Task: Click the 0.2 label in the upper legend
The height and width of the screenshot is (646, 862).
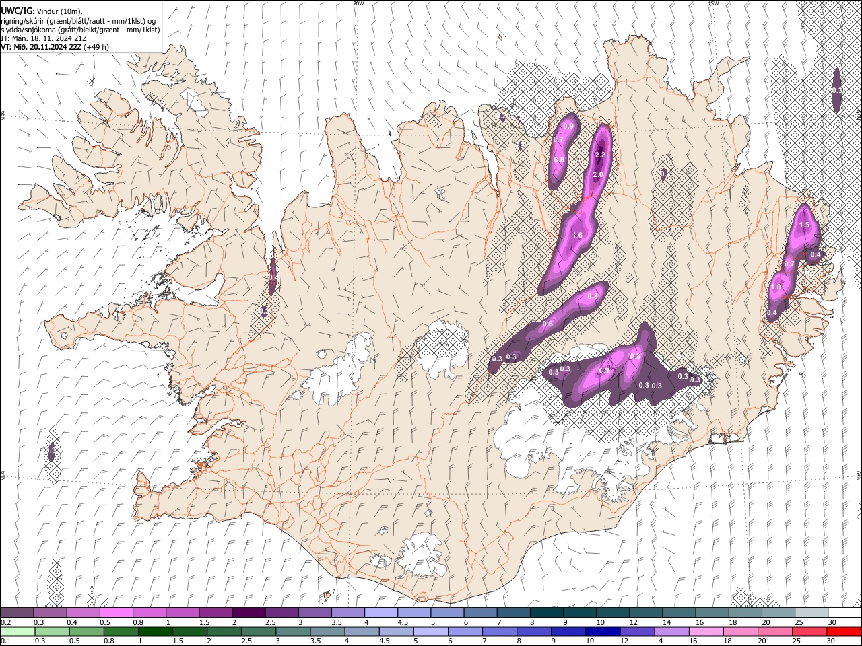Action: [5, 622]
